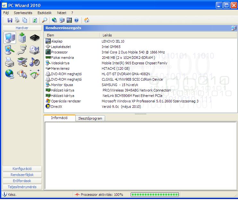Select the Processor black chip icon

pyautogui.click(x=35, y=38)
